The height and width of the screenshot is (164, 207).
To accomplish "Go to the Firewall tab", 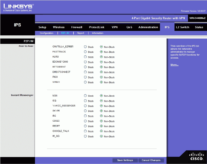I will pyautogui.click(x=76, y=27).
